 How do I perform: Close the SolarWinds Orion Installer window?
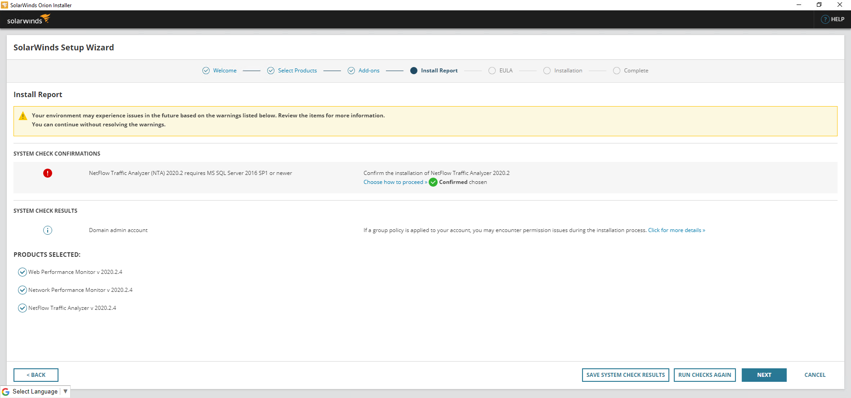tap(840, 5)
